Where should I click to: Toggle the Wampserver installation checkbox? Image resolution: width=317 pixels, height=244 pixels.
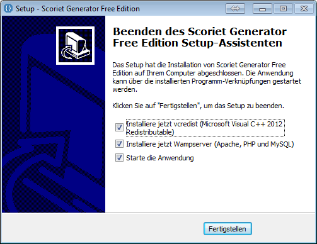(119, 144)
